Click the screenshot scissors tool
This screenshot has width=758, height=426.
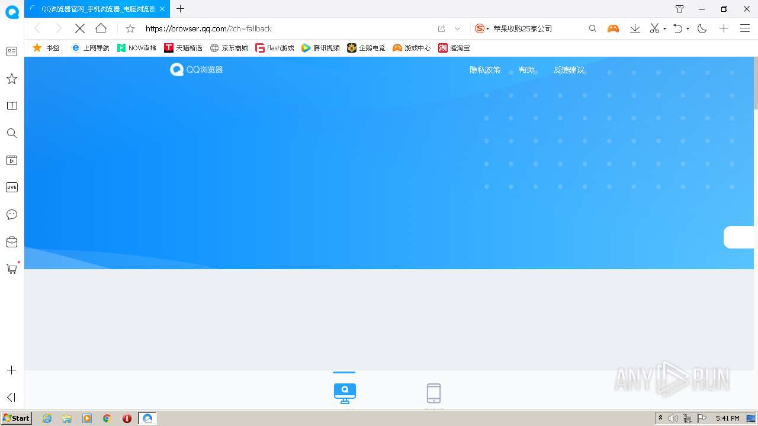pos(654,28)
